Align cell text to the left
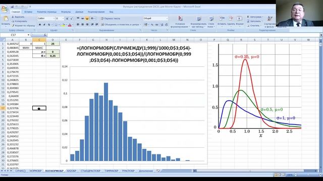 click(78, 25)
